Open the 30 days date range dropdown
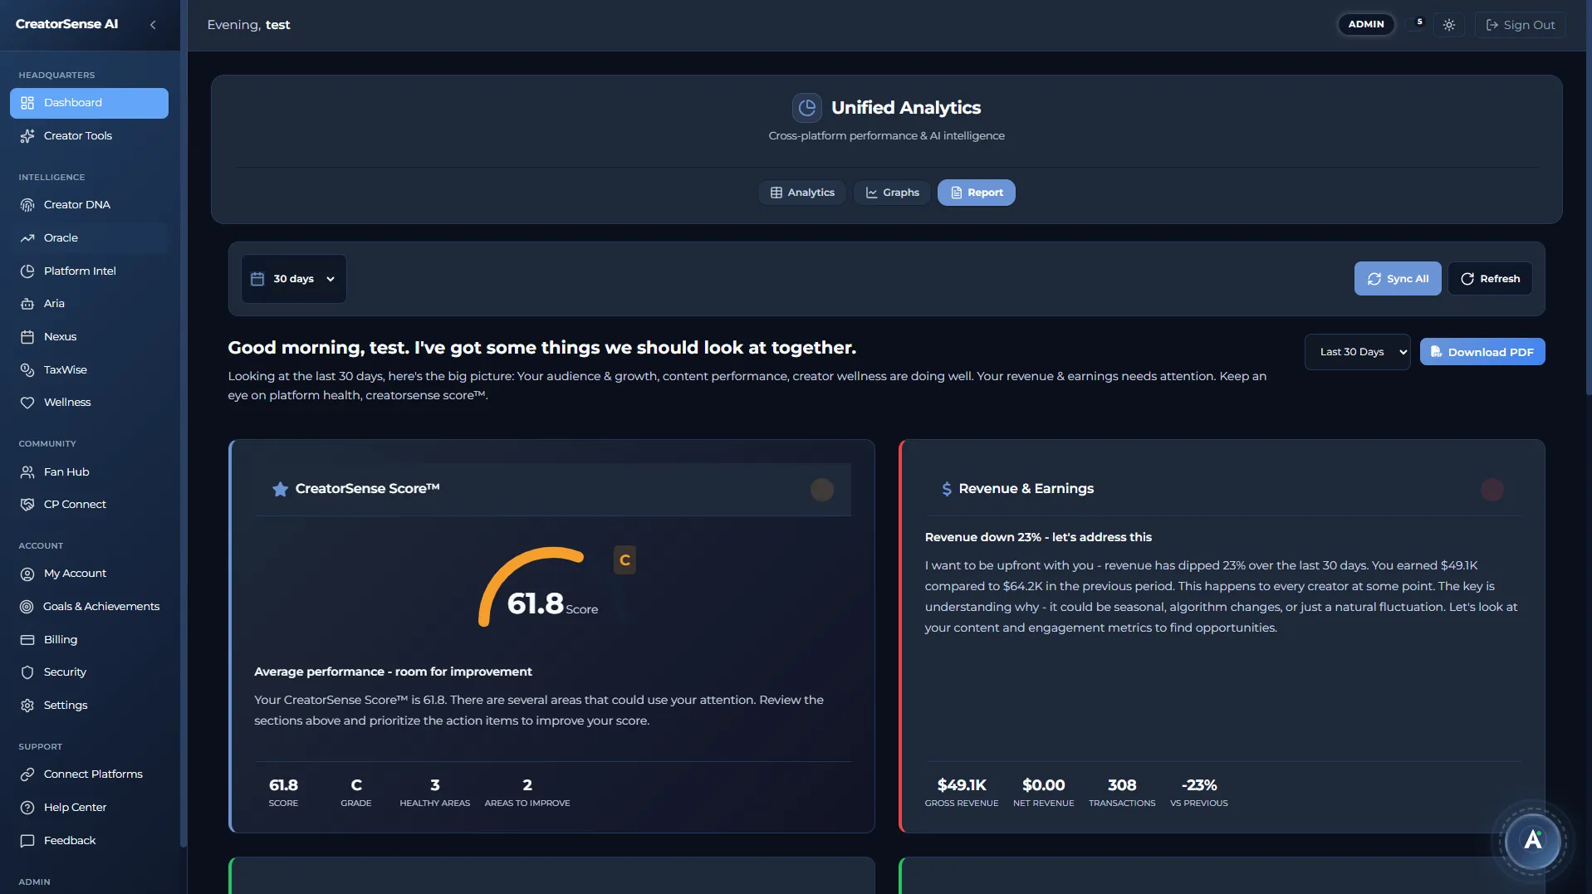 293,278
